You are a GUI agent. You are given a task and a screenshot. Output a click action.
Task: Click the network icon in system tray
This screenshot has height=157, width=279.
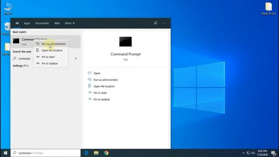click(x=248, y=153)
